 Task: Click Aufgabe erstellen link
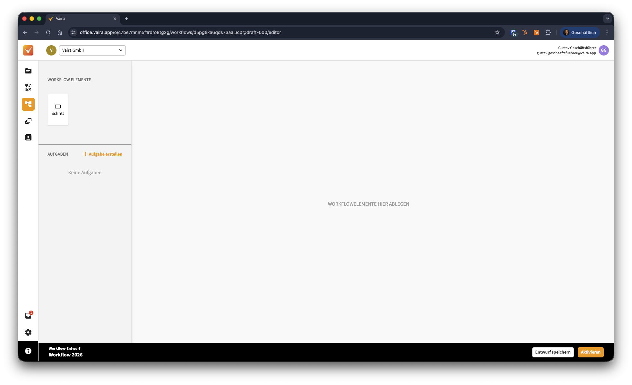[103, 154]
